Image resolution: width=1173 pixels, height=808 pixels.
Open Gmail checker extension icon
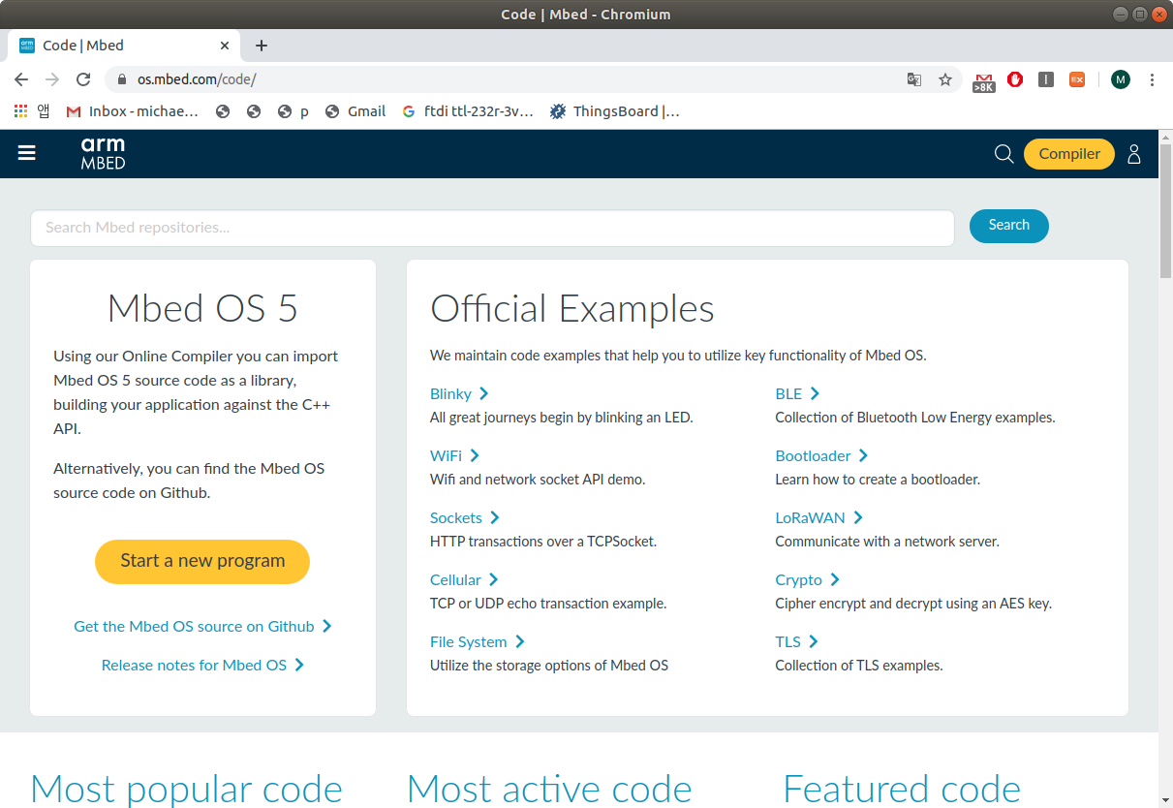click(x=984, y=81)
